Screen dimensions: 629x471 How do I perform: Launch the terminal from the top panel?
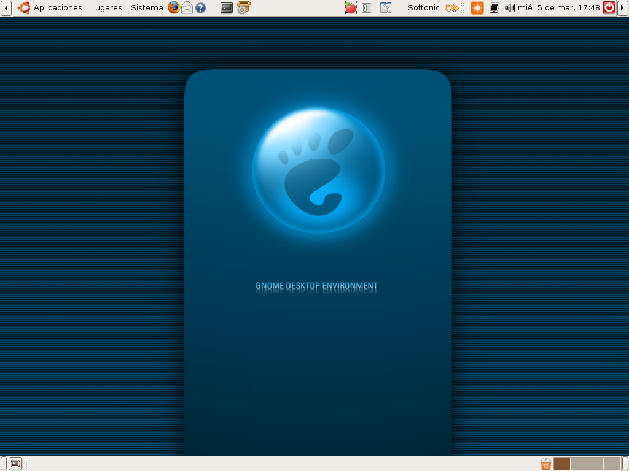227,7
